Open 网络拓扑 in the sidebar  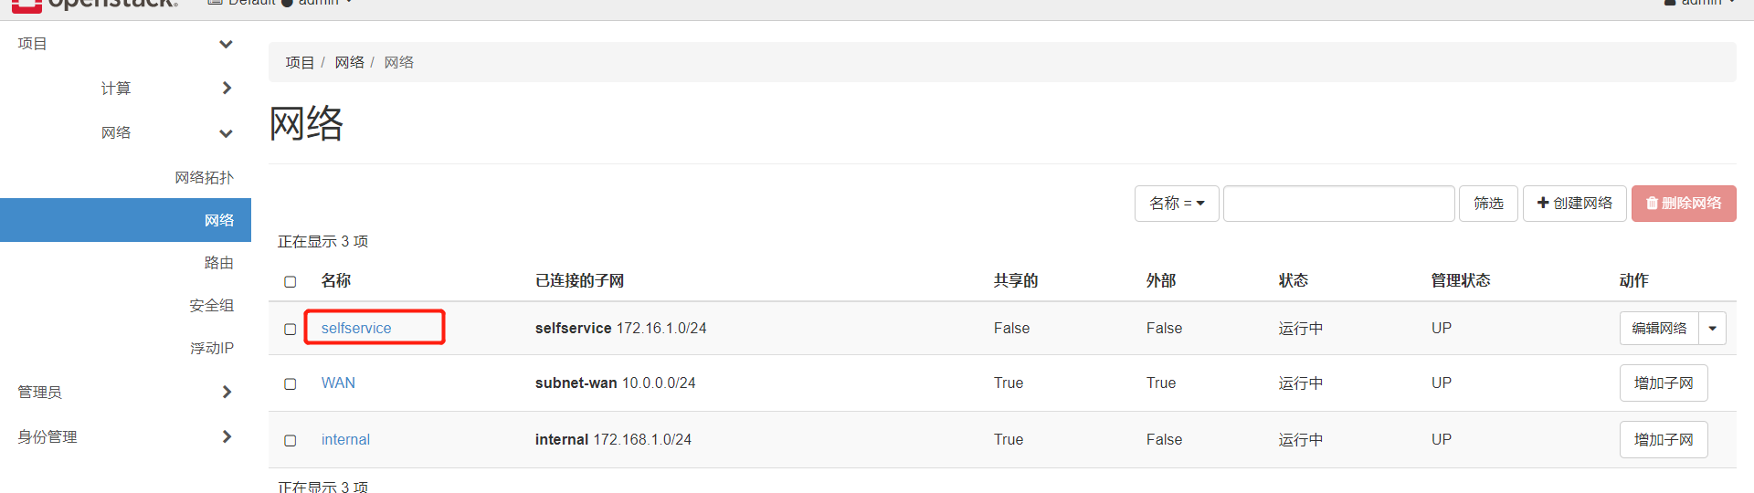tap(204, 177)
